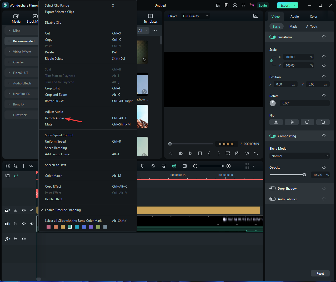
Task: Click the Play button in the player
Action: pyautogui.click(x=190, y=153)
